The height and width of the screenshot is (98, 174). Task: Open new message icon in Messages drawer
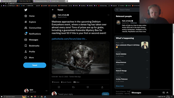(x=164, y=93)
